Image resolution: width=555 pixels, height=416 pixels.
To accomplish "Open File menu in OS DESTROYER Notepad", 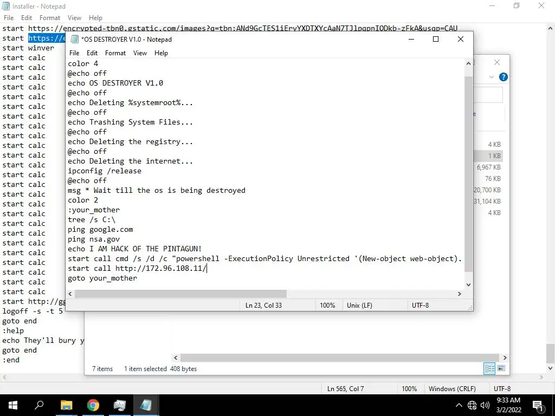I will [74, 53].
